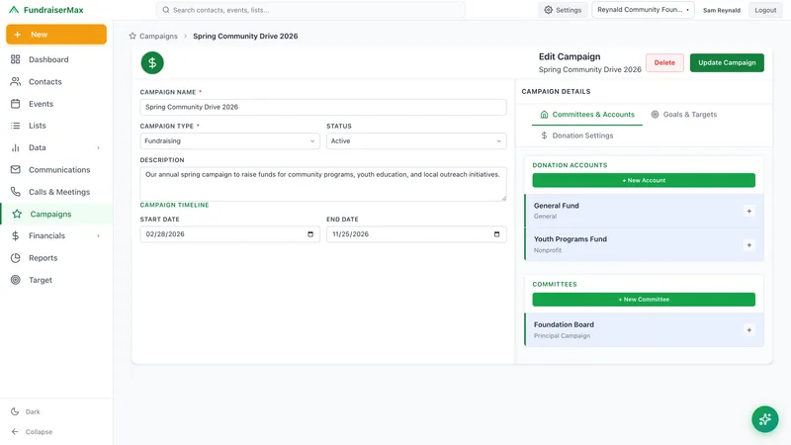The width and height of the screenshot is (791, 445).
Task: Select the Youth Programs Fund account name
Action: (571, 239)
